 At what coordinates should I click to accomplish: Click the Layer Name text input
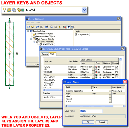[91, 111]
